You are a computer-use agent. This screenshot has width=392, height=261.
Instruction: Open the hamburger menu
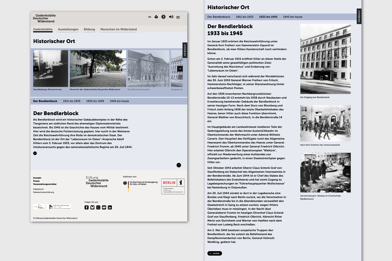click(178, 17)
